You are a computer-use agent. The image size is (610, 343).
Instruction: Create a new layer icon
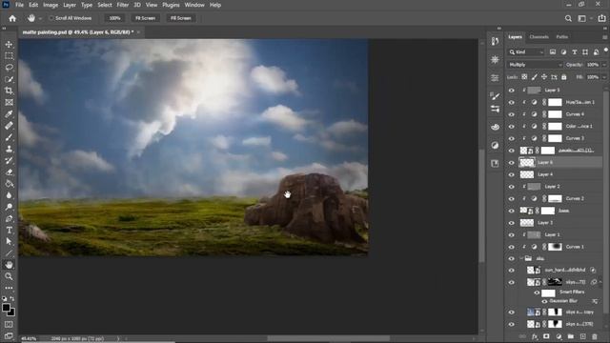point(582,336)
